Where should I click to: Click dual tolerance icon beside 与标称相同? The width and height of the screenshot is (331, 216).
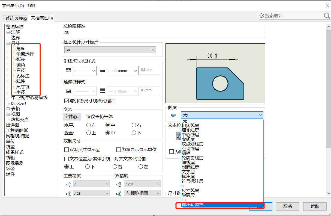[119, 194]
